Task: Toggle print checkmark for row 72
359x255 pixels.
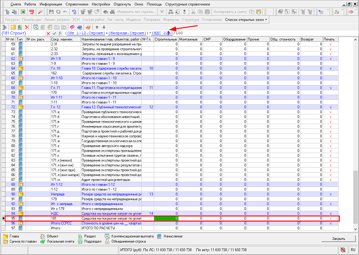Action: point(331,107)
